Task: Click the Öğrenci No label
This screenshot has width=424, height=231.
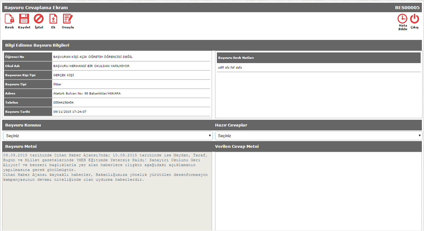Action: [x=15, y=57]
